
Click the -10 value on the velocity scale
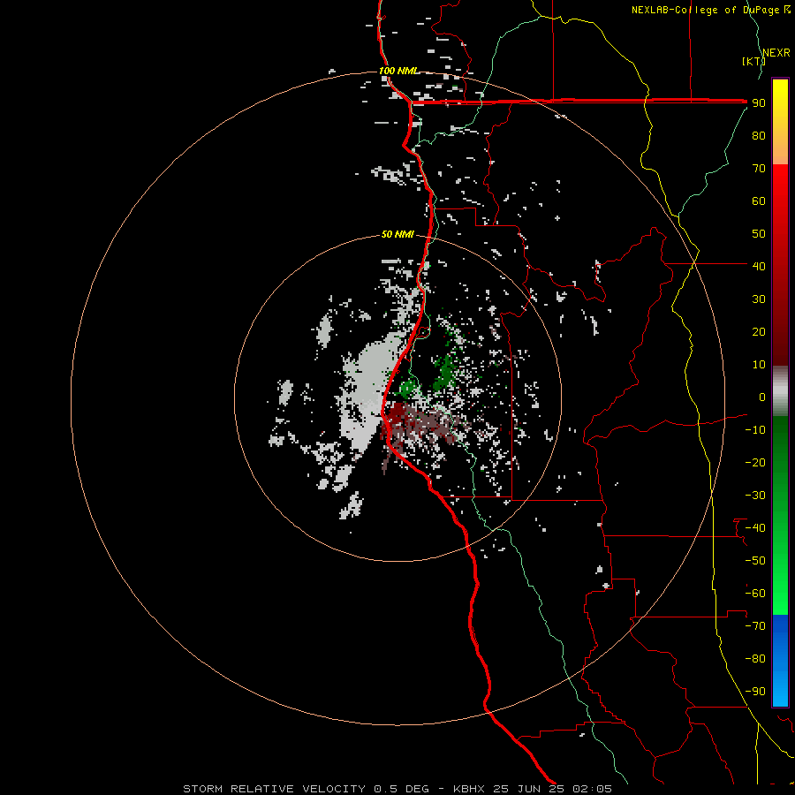click(755, 430)
